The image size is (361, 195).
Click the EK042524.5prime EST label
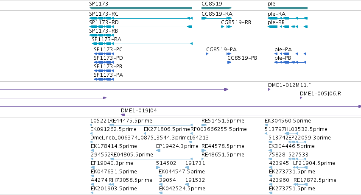[x=182, y=189]
